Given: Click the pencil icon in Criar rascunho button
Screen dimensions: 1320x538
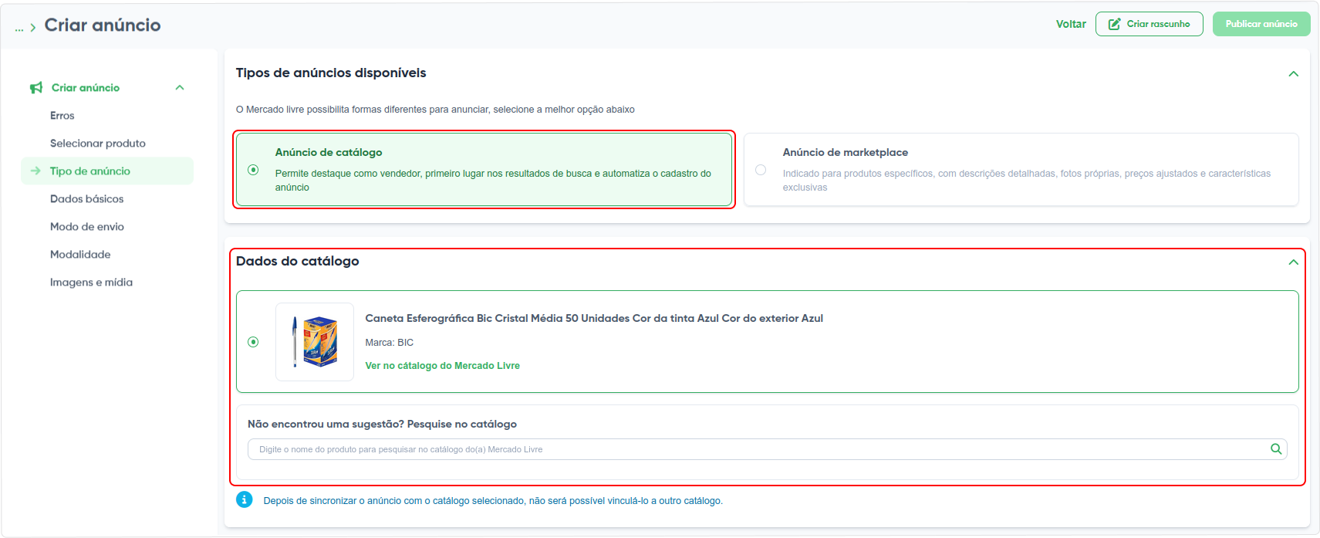Looking at the screenshot, I should (x=1115, y=24).
